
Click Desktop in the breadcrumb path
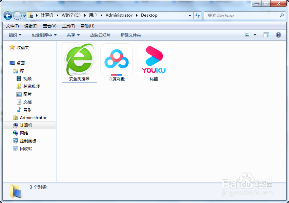(149, 15)
